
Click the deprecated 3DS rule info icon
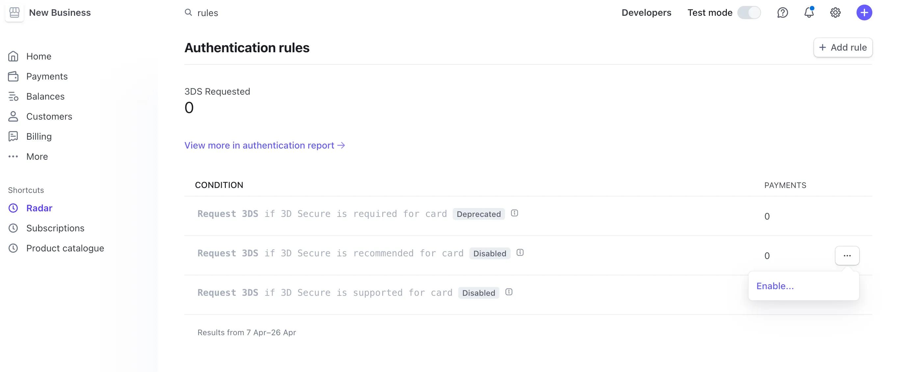click(x=514, y=214)
